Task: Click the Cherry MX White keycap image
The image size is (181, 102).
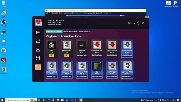Action: [x=82, y=66]
